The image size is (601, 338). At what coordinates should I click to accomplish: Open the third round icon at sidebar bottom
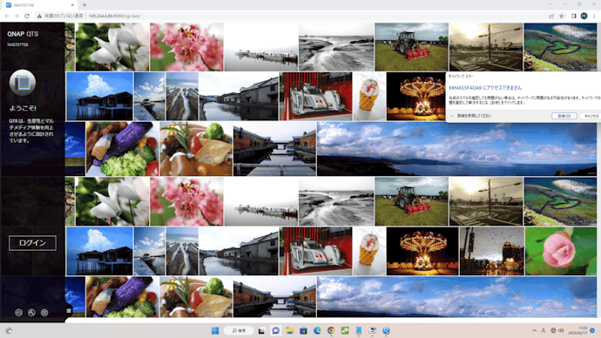tap(44, 313)
